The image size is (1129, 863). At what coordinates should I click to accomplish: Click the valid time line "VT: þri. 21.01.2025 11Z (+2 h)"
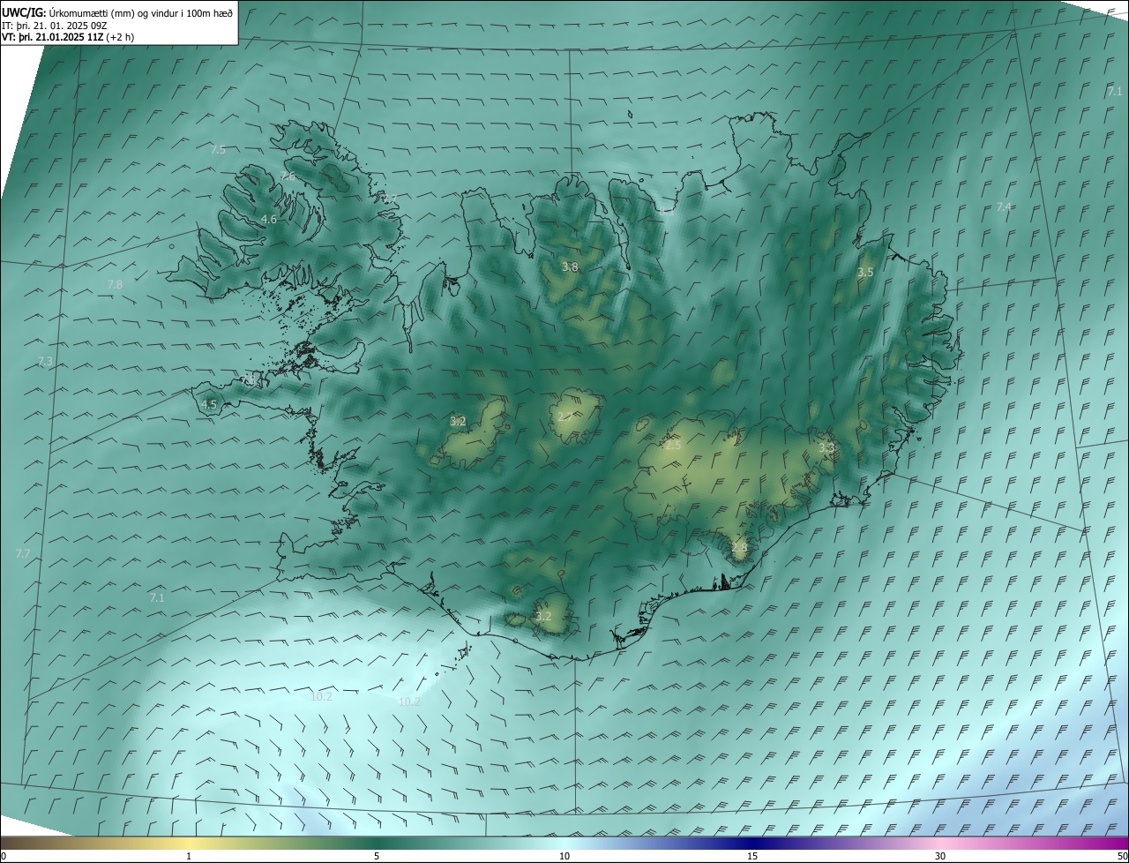(68, 38)
